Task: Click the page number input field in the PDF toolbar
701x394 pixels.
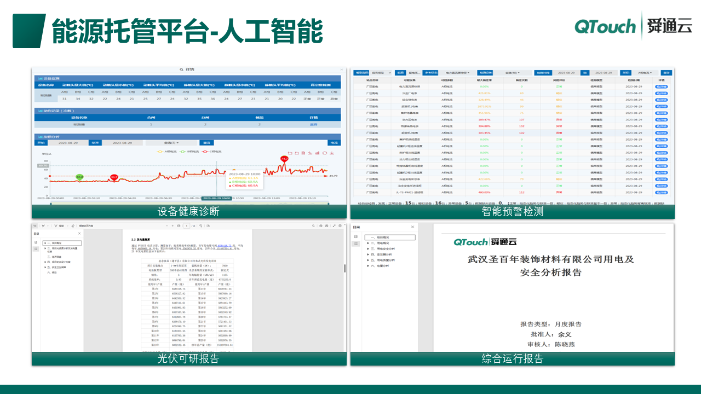Action: (187, 225)
